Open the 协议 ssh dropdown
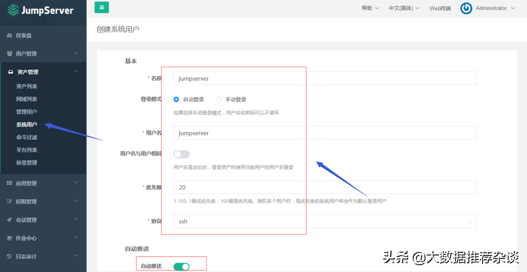This screenshot has height=272, width=527. (x=325, y=221)
